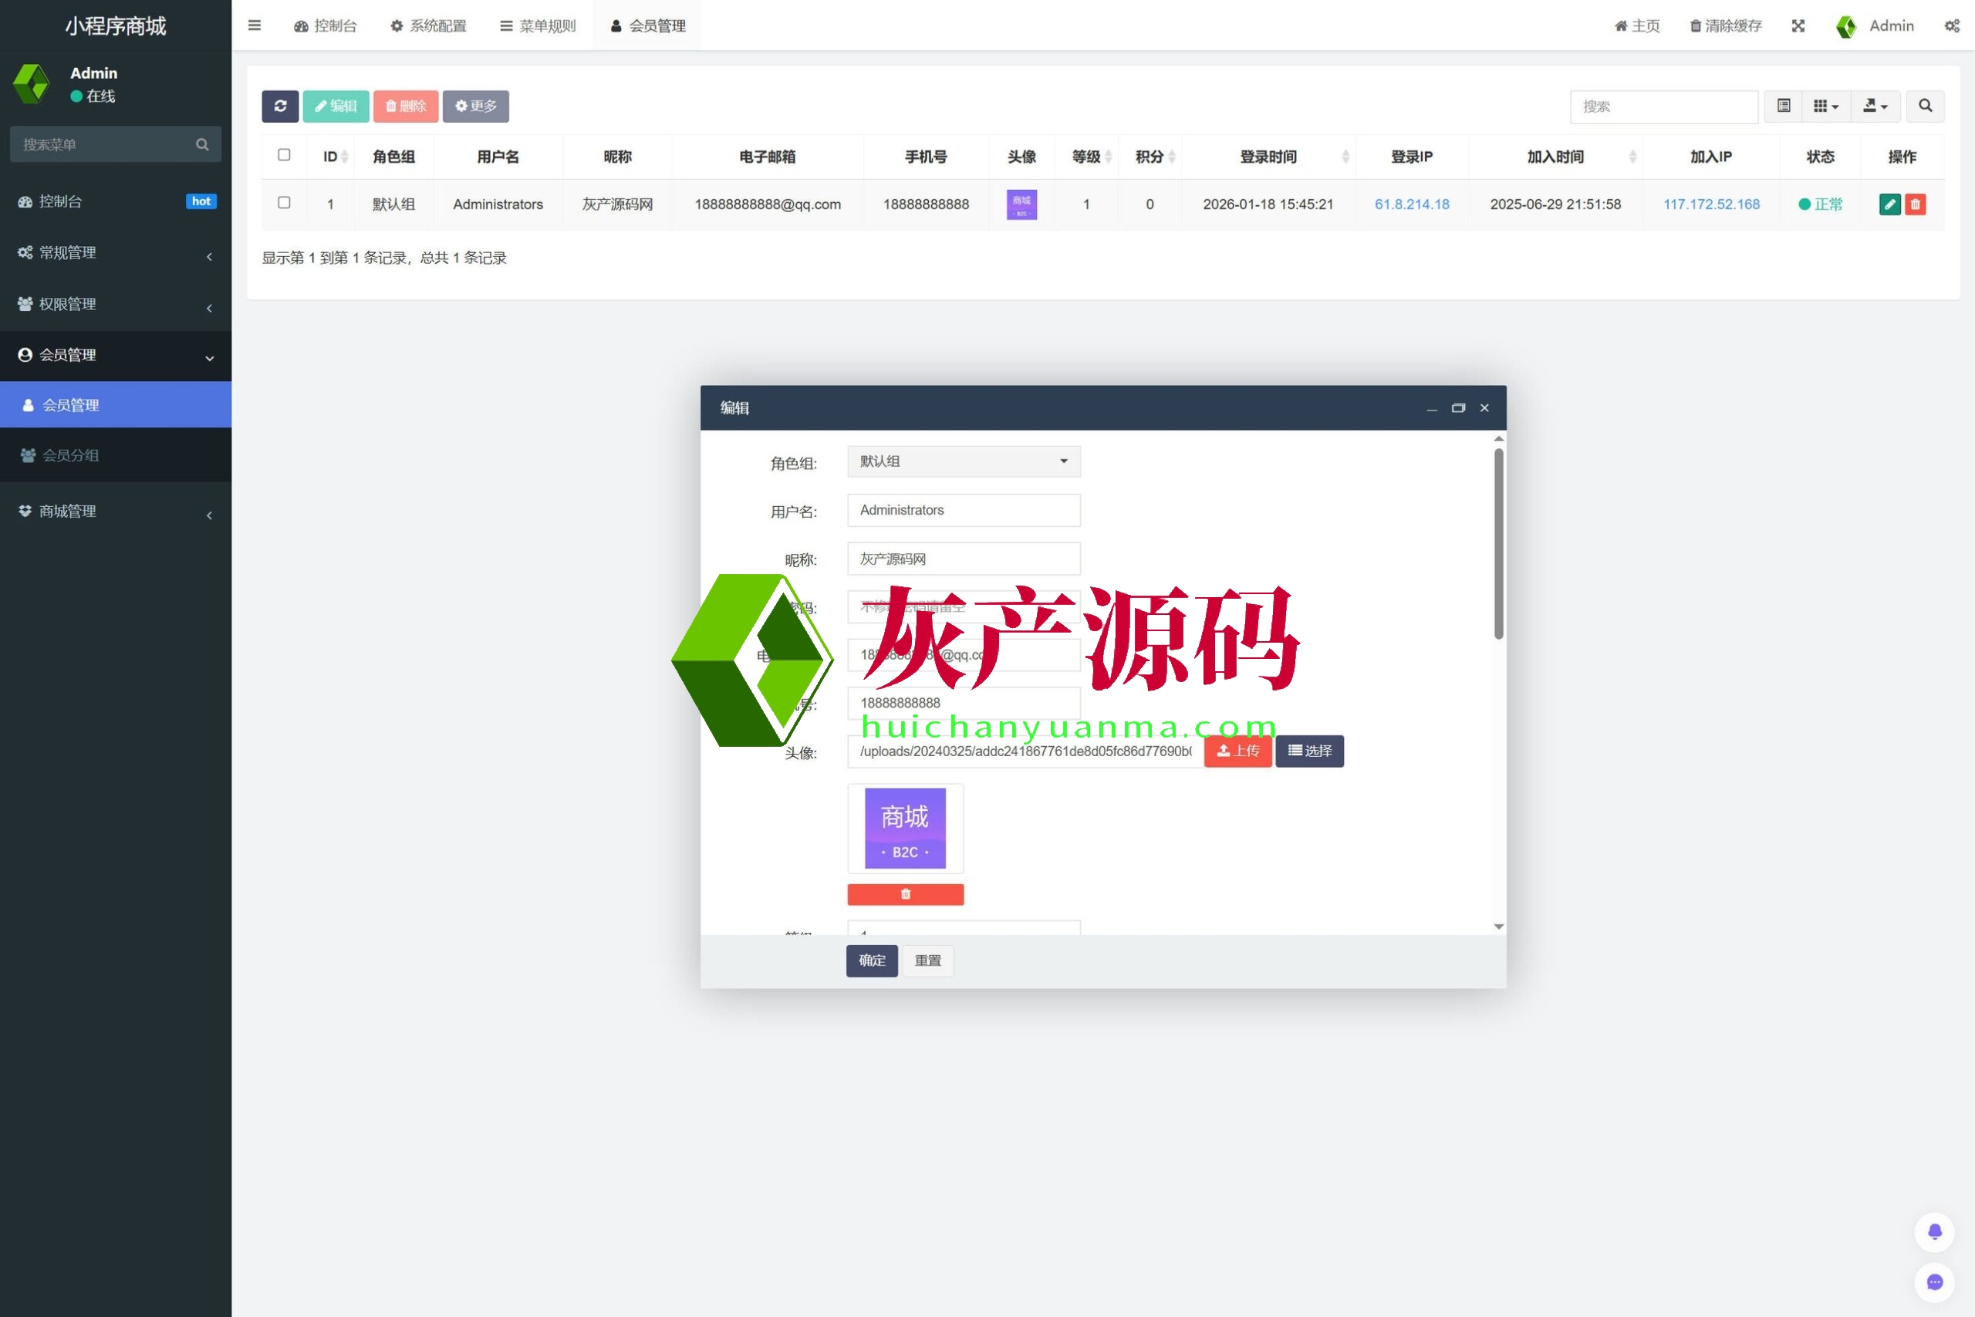Check the Administrators row checkbox
The width and height of the screenshot is (1975, 1317).
click(284, 203)
